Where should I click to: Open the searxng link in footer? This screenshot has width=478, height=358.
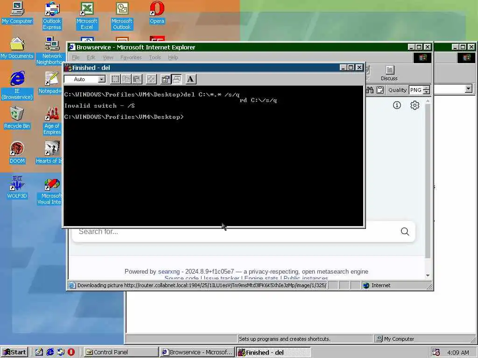point(169,272)
